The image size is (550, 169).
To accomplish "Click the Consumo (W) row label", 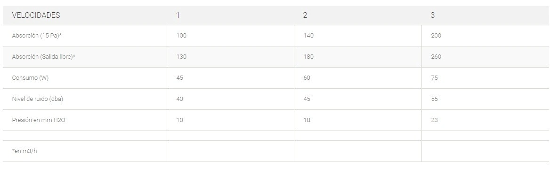I will point(30,77).
